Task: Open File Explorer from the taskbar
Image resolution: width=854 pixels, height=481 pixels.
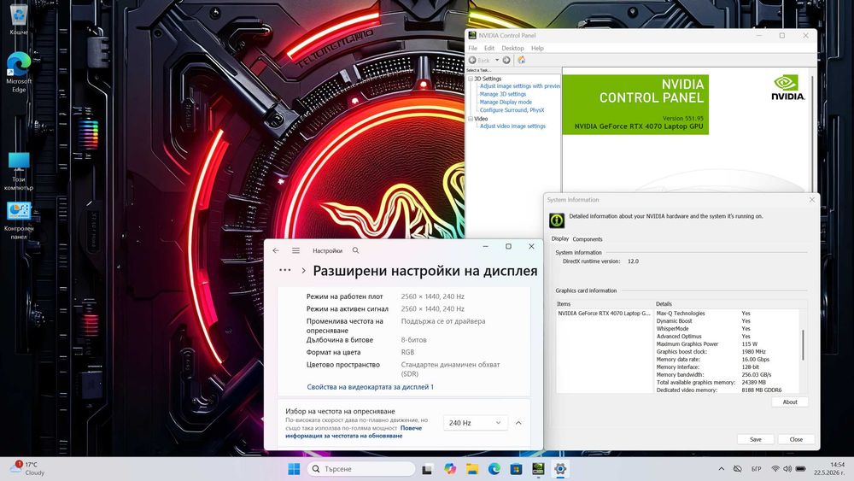Action: 472,469
